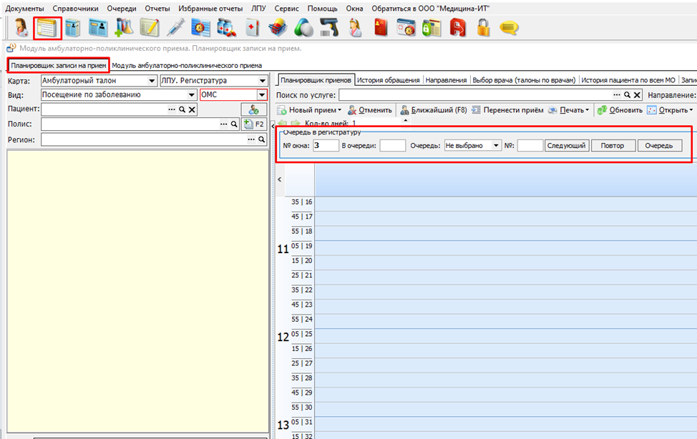Image resolution: width=697 pixels, height=439 pixels.
Task: Open the syringe icon module in toolbar
Action: (x=175, y=28)
